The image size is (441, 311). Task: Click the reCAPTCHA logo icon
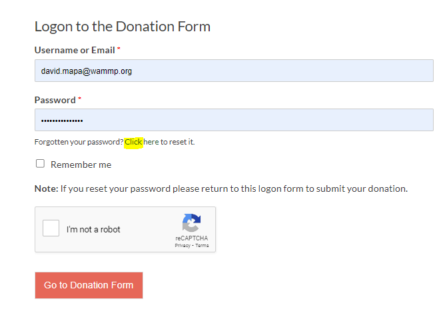click(192, 222)
